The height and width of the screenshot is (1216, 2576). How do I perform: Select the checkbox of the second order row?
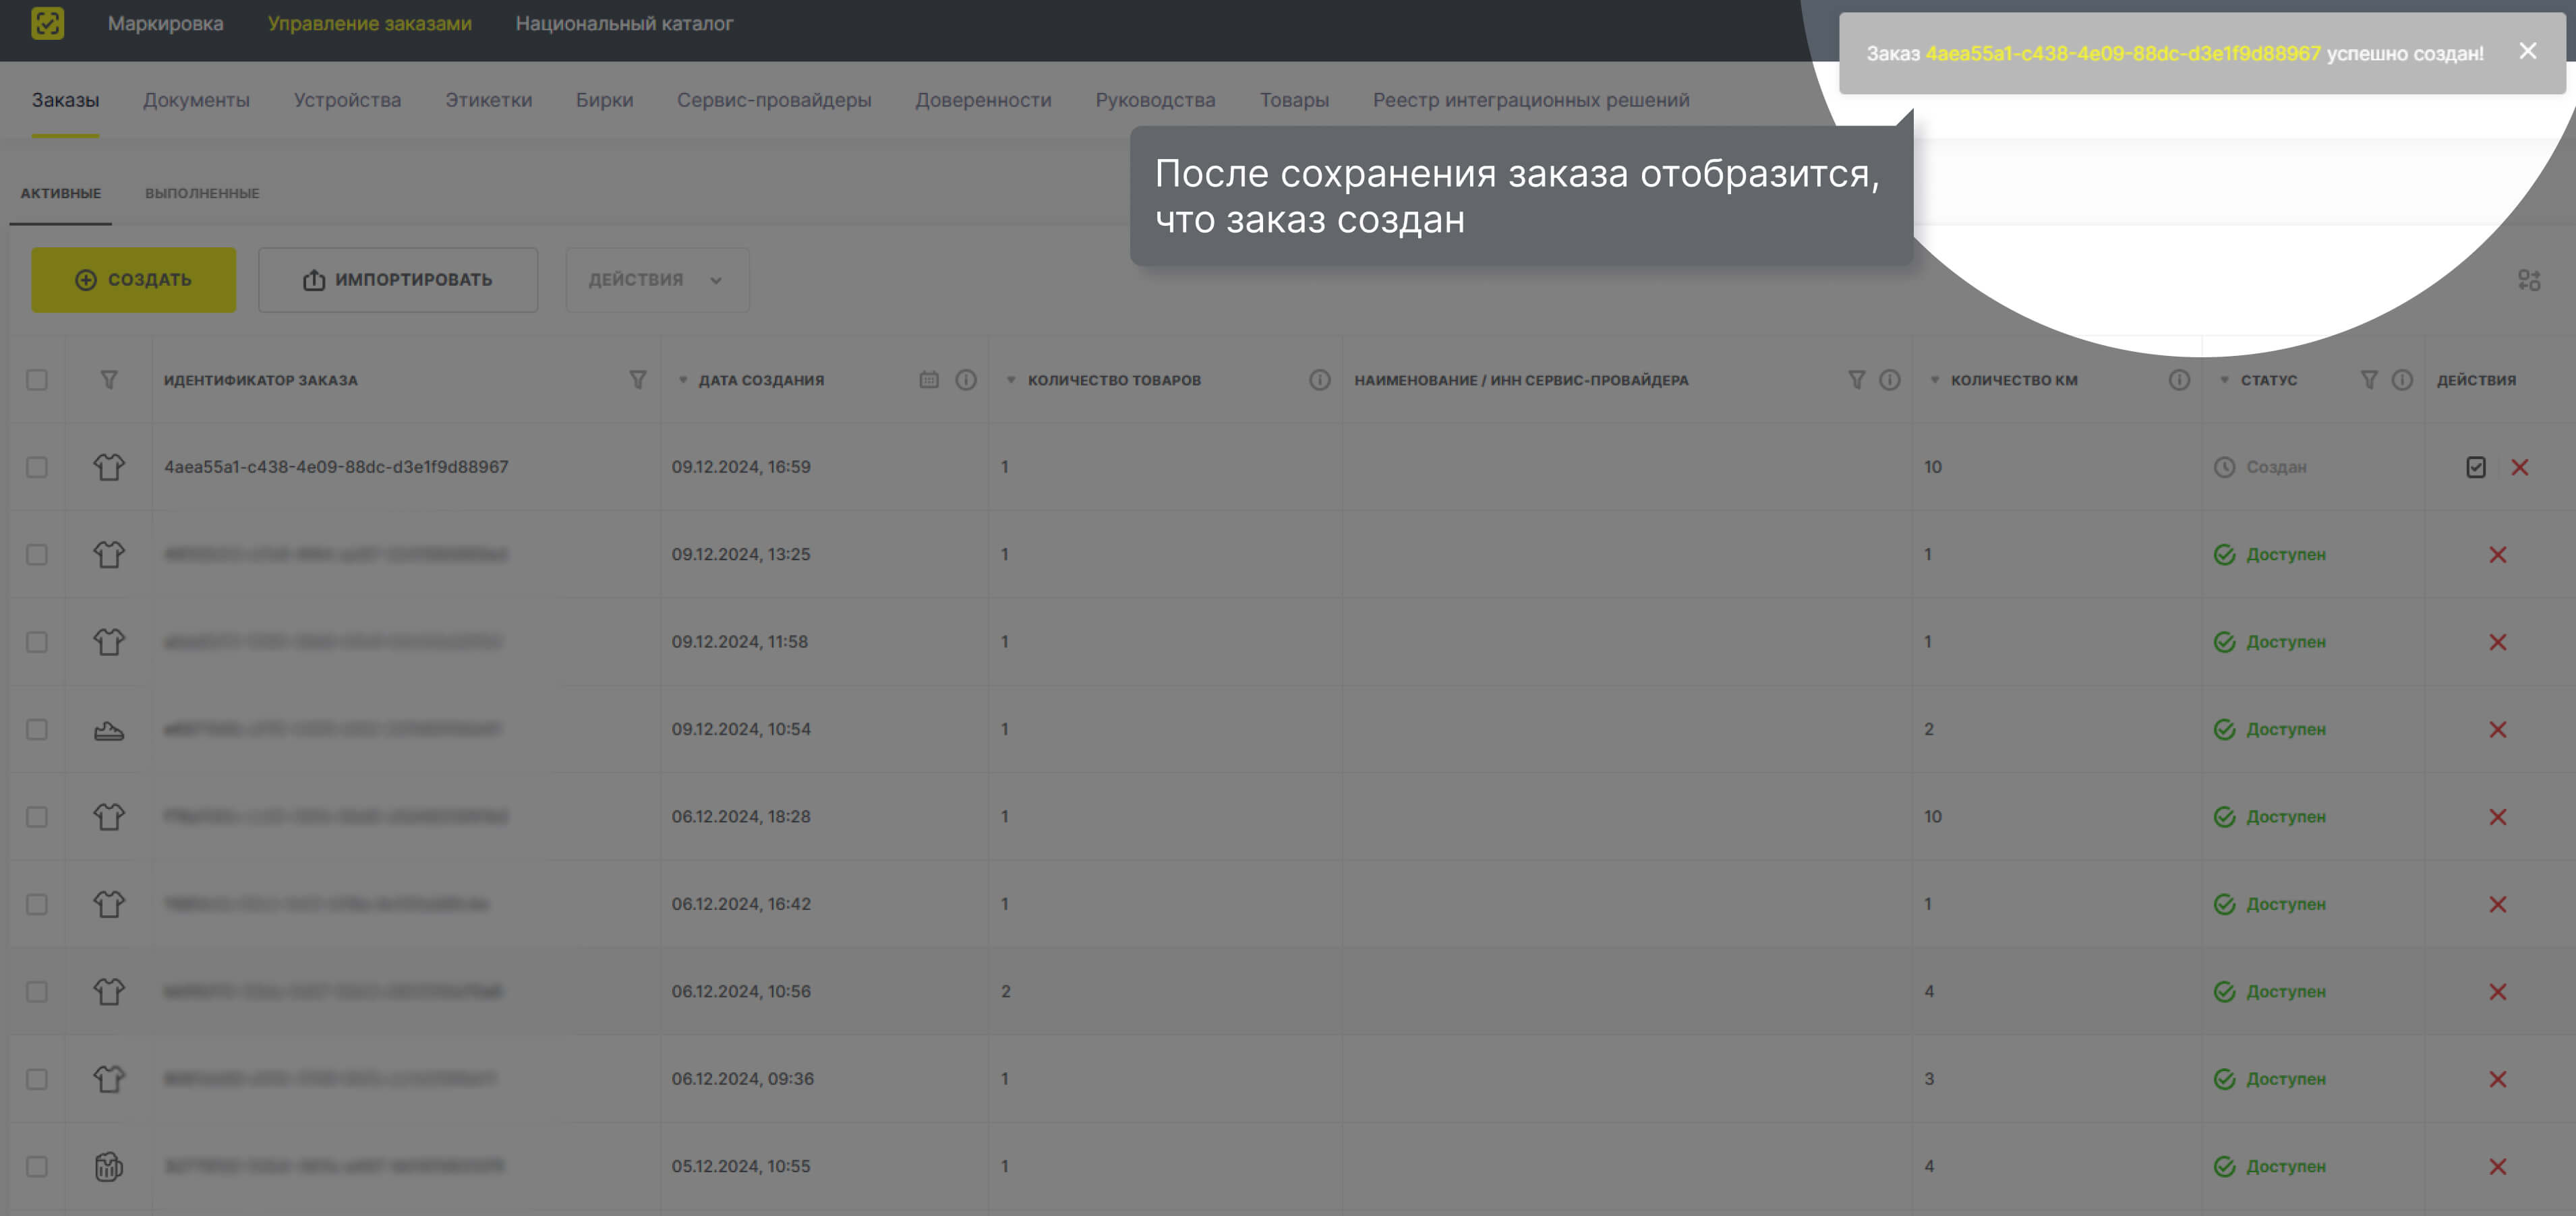click(37, 553)
